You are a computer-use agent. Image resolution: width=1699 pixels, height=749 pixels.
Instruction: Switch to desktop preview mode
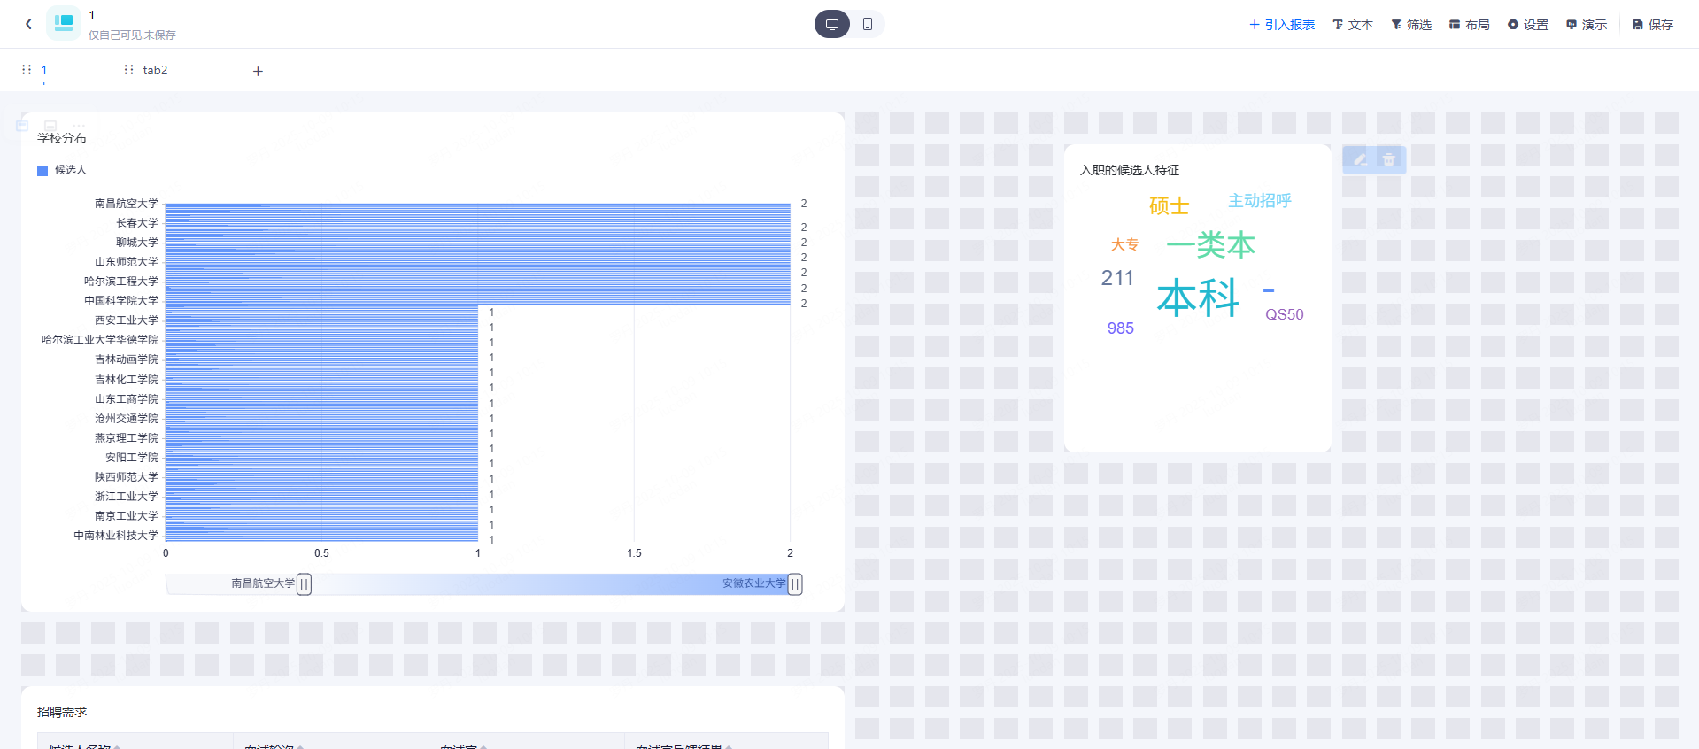tap(832, 24)
